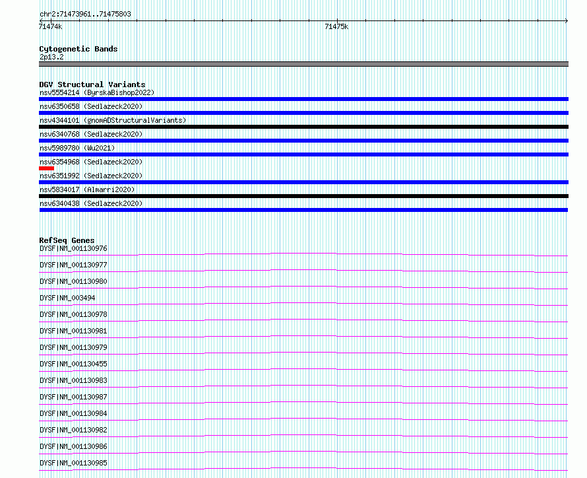Screen dimensions: 587x478
Task: Open nsv4344101 (gnomADStructuralVariants) label
Action: coord(113,120)
